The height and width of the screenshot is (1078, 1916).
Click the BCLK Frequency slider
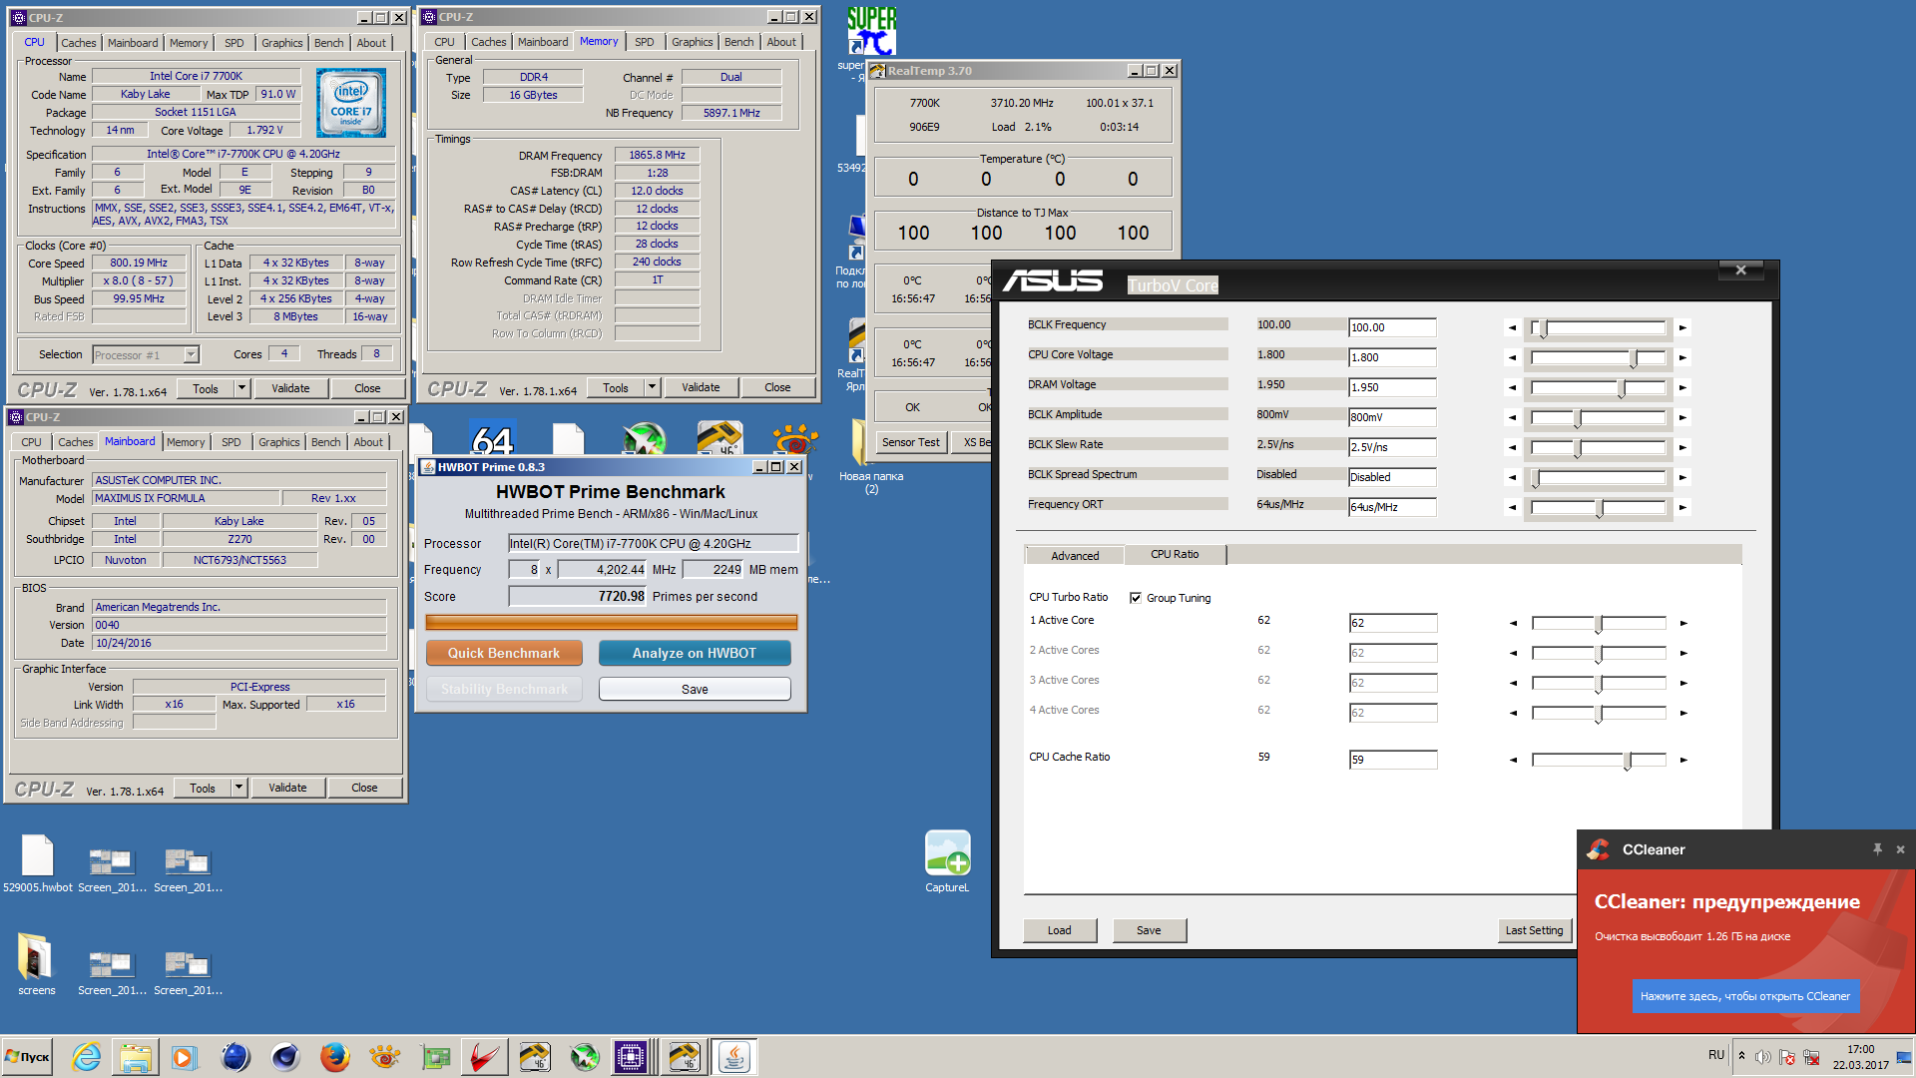1599,327
